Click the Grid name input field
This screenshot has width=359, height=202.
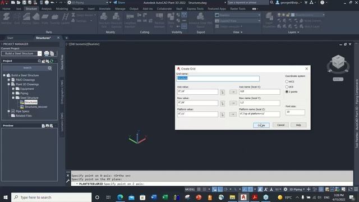tap(218, 79)
